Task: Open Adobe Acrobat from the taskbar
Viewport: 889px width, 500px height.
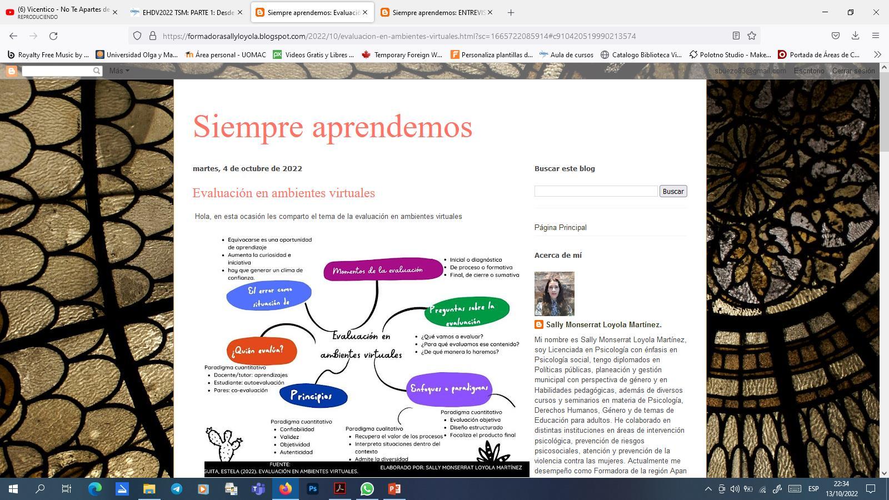Action: pyautogui.click(x=340, y=489)
